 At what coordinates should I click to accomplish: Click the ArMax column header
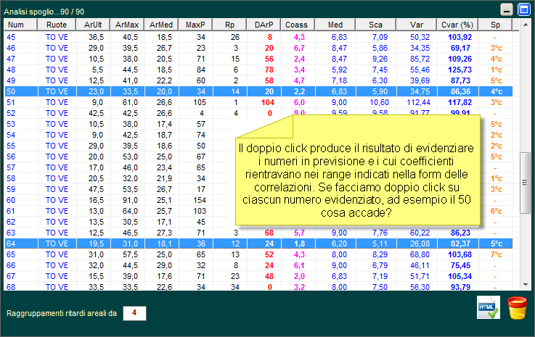127,25
